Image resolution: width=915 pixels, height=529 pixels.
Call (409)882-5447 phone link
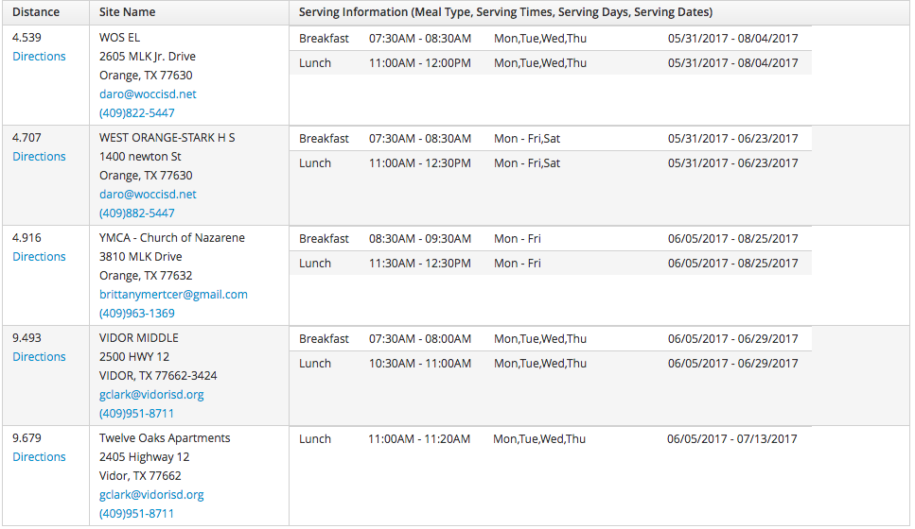136,213
